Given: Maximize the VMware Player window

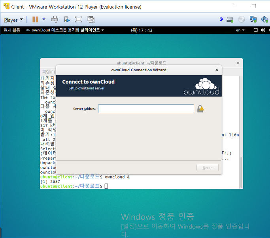Looking at the screenshot, I should 254,6.
